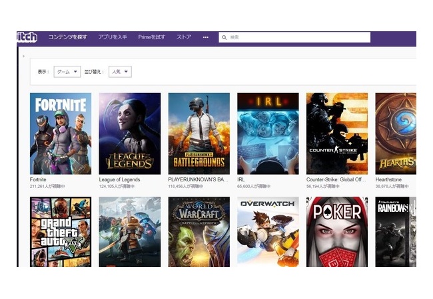Click the Counter-Strike: Global Off... title link
The width and height of the screenshot is (433, 299).
tap(336, 179)
